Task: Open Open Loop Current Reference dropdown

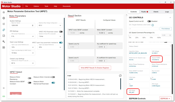Action: pyautogui.click(x=22, y=47)
